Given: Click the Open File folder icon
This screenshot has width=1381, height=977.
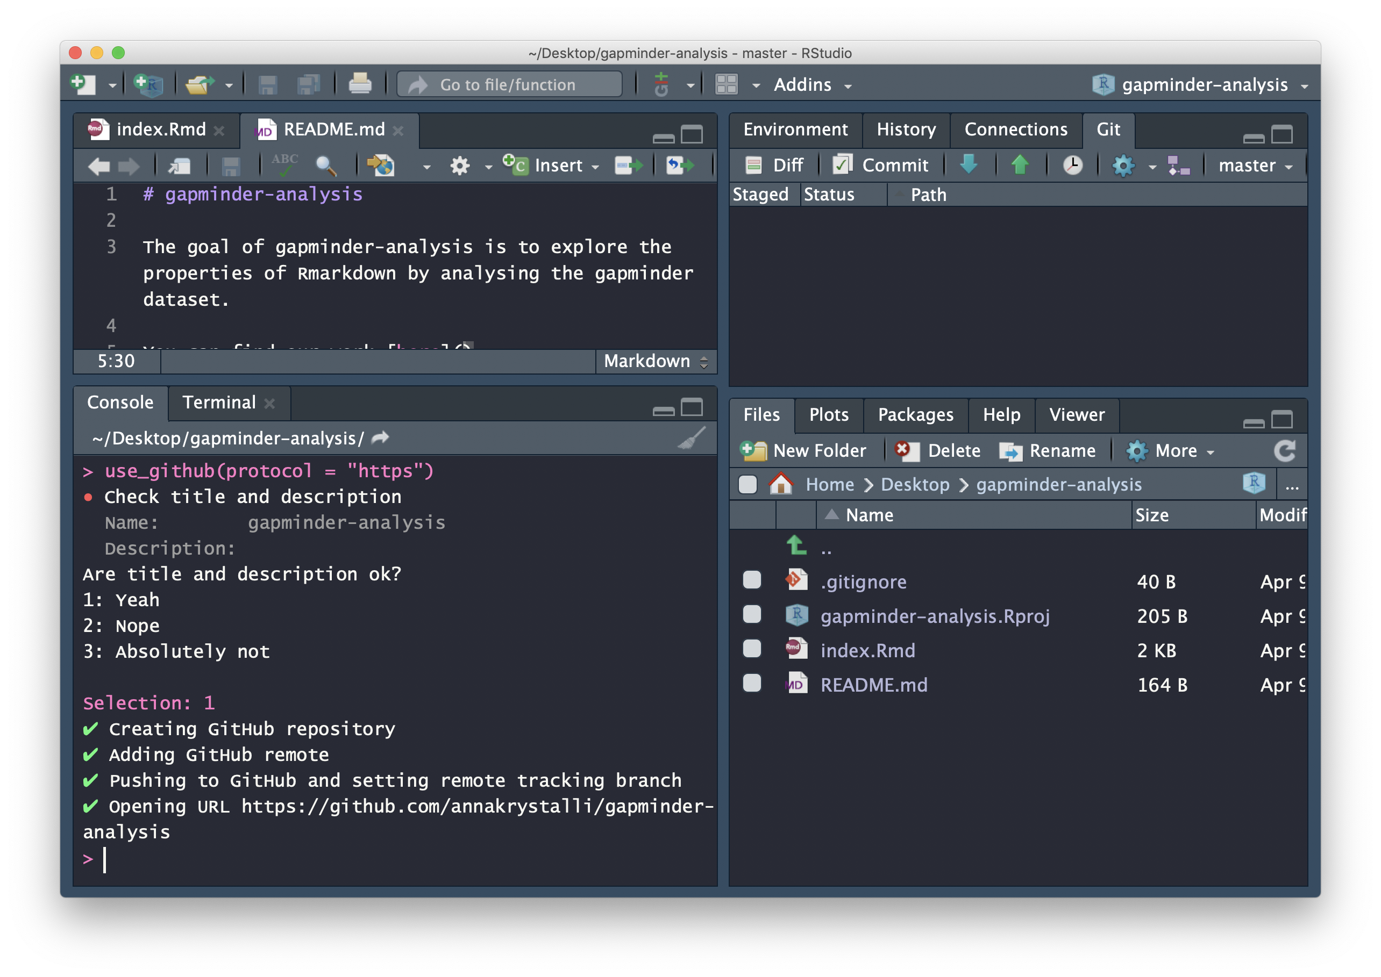Looking at the screenshot, I should (x=201, y=84).
